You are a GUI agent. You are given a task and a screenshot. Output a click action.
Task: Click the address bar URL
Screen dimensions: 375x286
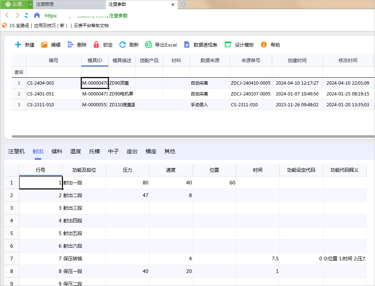86,16
